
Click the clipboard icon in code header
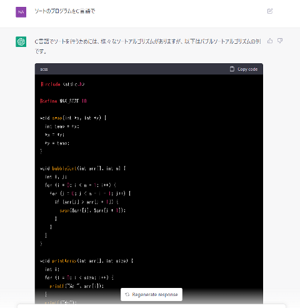[232, 69]
